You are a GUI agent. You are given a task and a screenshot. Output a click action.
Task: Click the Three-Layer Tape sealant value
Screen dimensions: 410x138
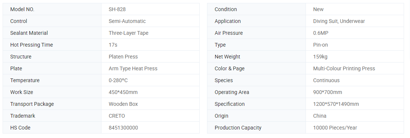128,33
